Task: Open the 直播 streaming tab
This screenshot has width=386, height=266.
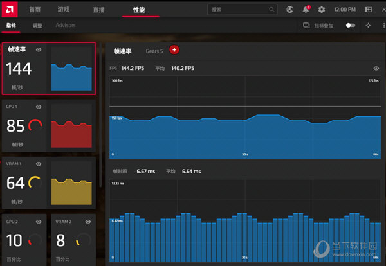Action: coord(99,10)
